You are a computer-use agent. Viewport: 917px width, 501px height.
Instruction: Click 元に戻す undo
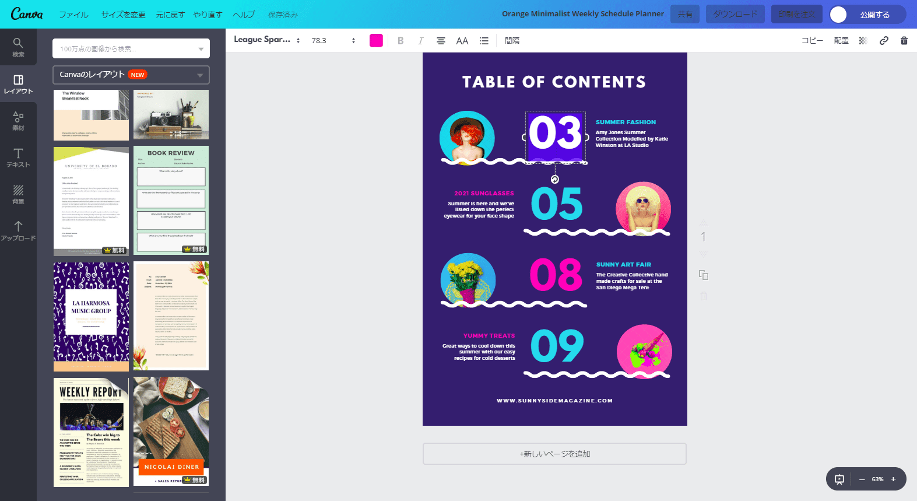click(x=170, y=15)
